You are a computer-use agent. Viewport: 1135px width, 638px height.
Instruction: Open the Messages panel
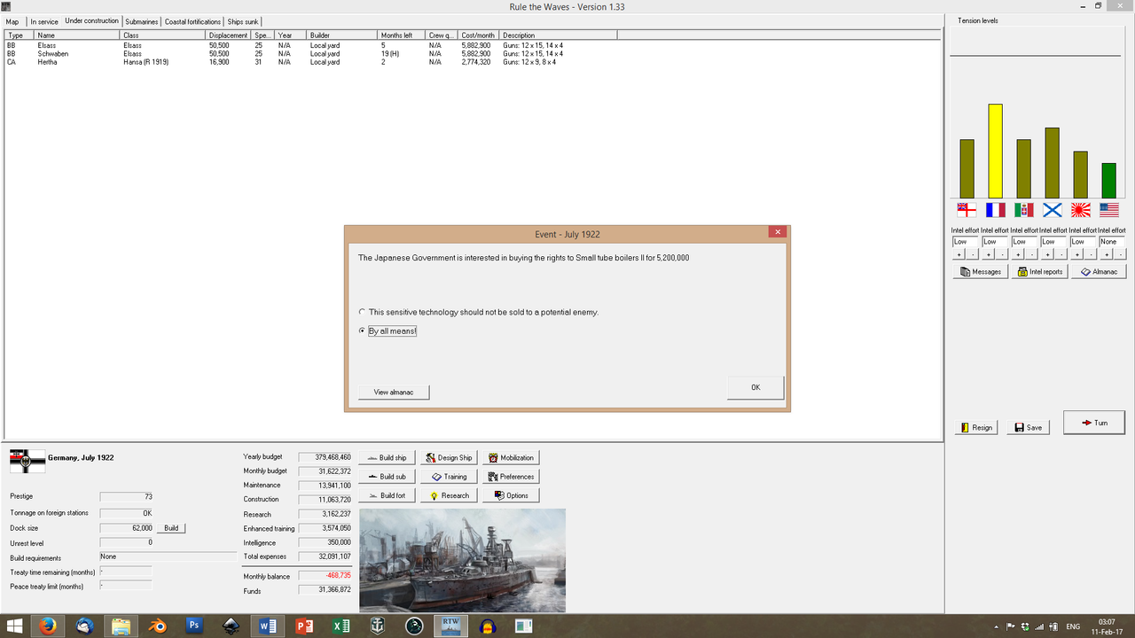[x=980, y=271]
